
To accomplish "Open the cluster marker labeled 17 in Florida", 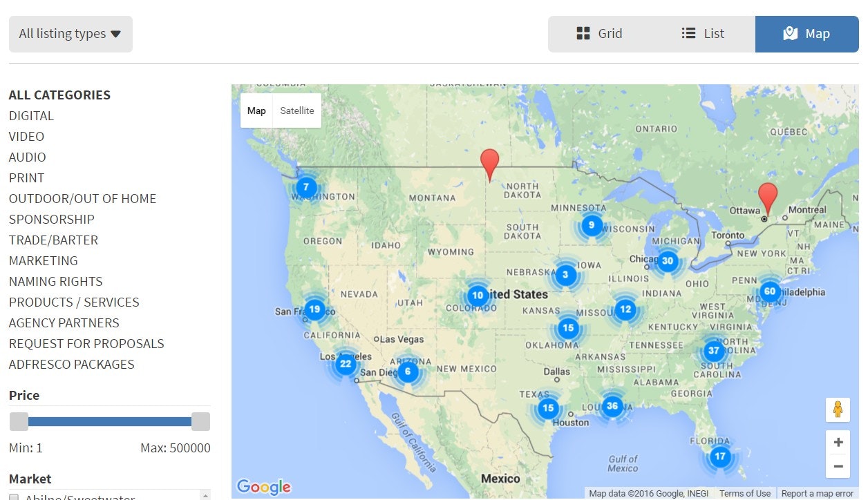I will tap(720, 456).
